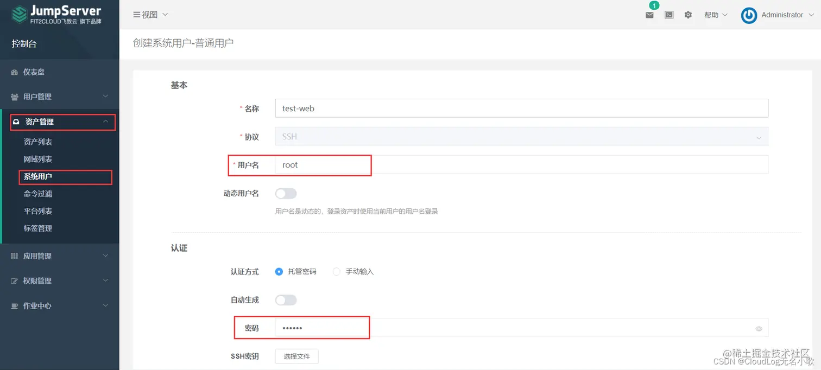The height and width of the screenshot is (370, 821).
Task: Click the 视图 hamburger menu icon
Action: pos(137,15)
